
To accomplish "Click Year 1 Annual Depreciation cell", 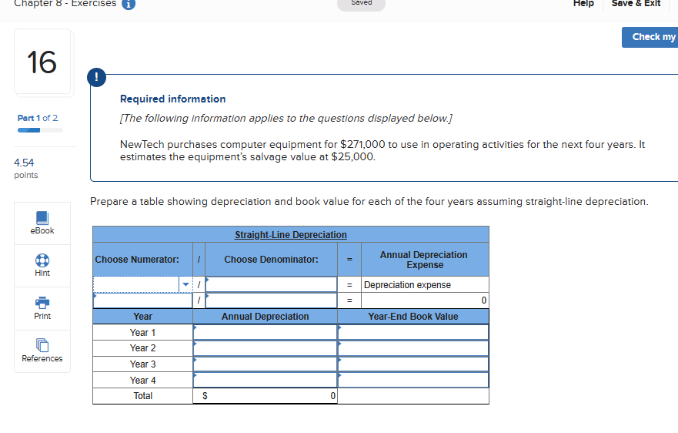I will pyautogui.click(x=265, y=333).
